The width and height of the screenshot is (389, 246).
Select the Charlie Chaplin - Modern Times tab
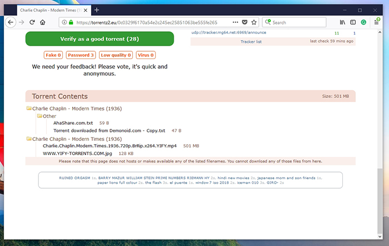click(54, 10)
